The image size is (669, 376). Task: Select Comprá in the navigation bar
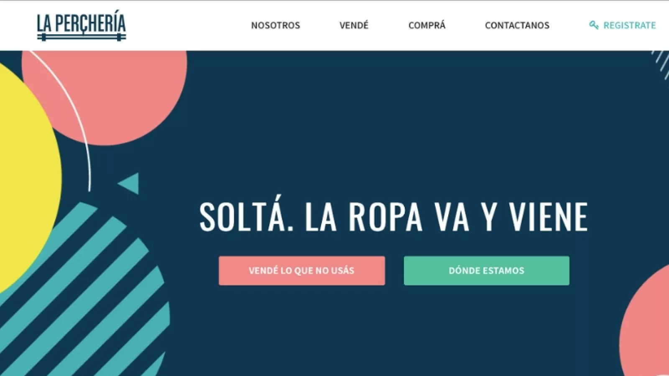427,25
